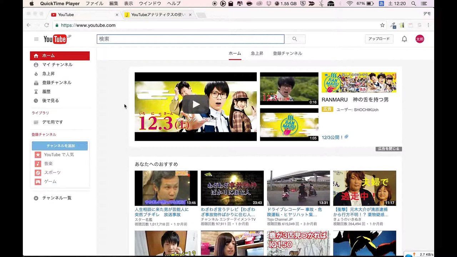Open the RANMARU banner image
The height and width of the screenshot is (257, 457).
(359, 82)
